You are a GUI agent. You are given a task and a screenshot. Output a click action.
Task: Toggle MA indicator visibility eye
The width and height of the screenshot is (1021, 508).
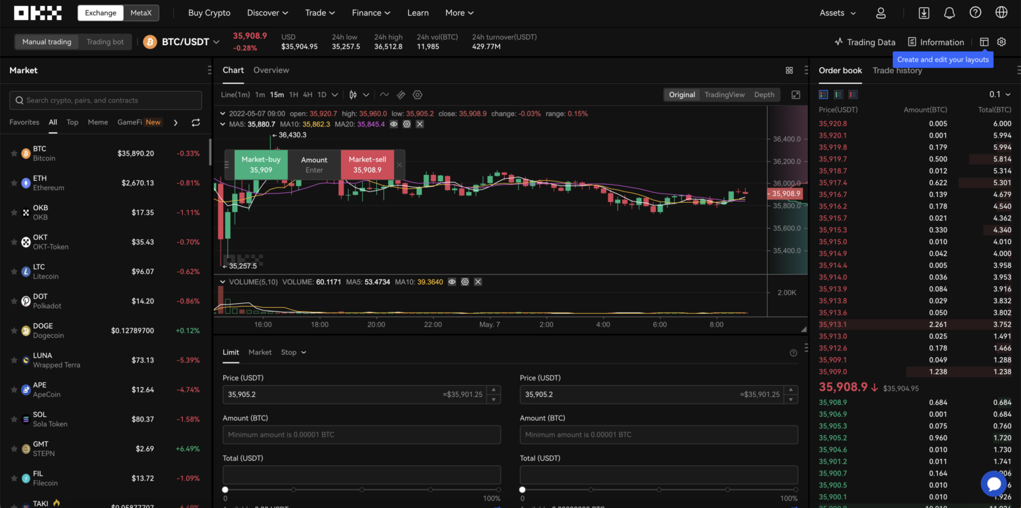394,124
